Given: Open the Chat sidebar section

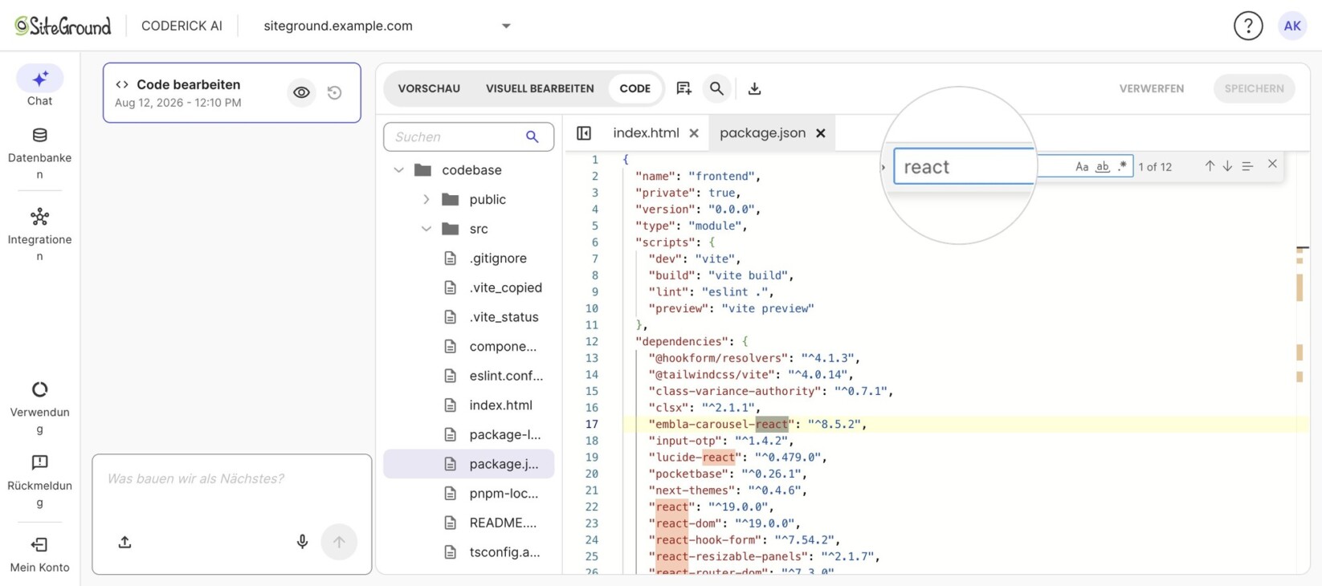Looking at the screenshot, I should coord(39,86).
